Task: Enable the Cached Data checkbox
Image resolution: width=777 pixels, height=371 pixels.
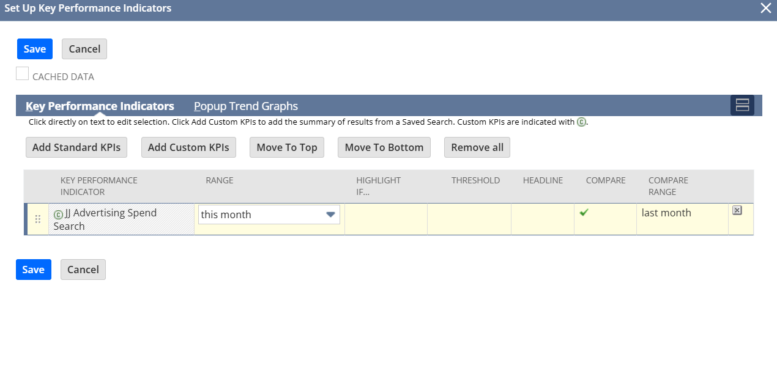Action: [x=23, y=74]
